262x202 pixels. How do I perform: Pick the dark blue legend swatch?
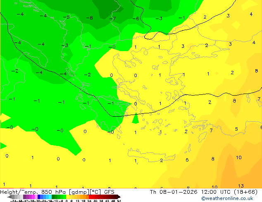(39, 197)
